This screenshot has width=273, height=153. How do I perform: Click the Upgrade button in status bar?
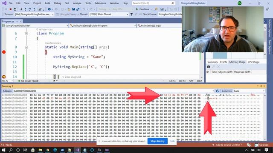click(x=262, y=145)
